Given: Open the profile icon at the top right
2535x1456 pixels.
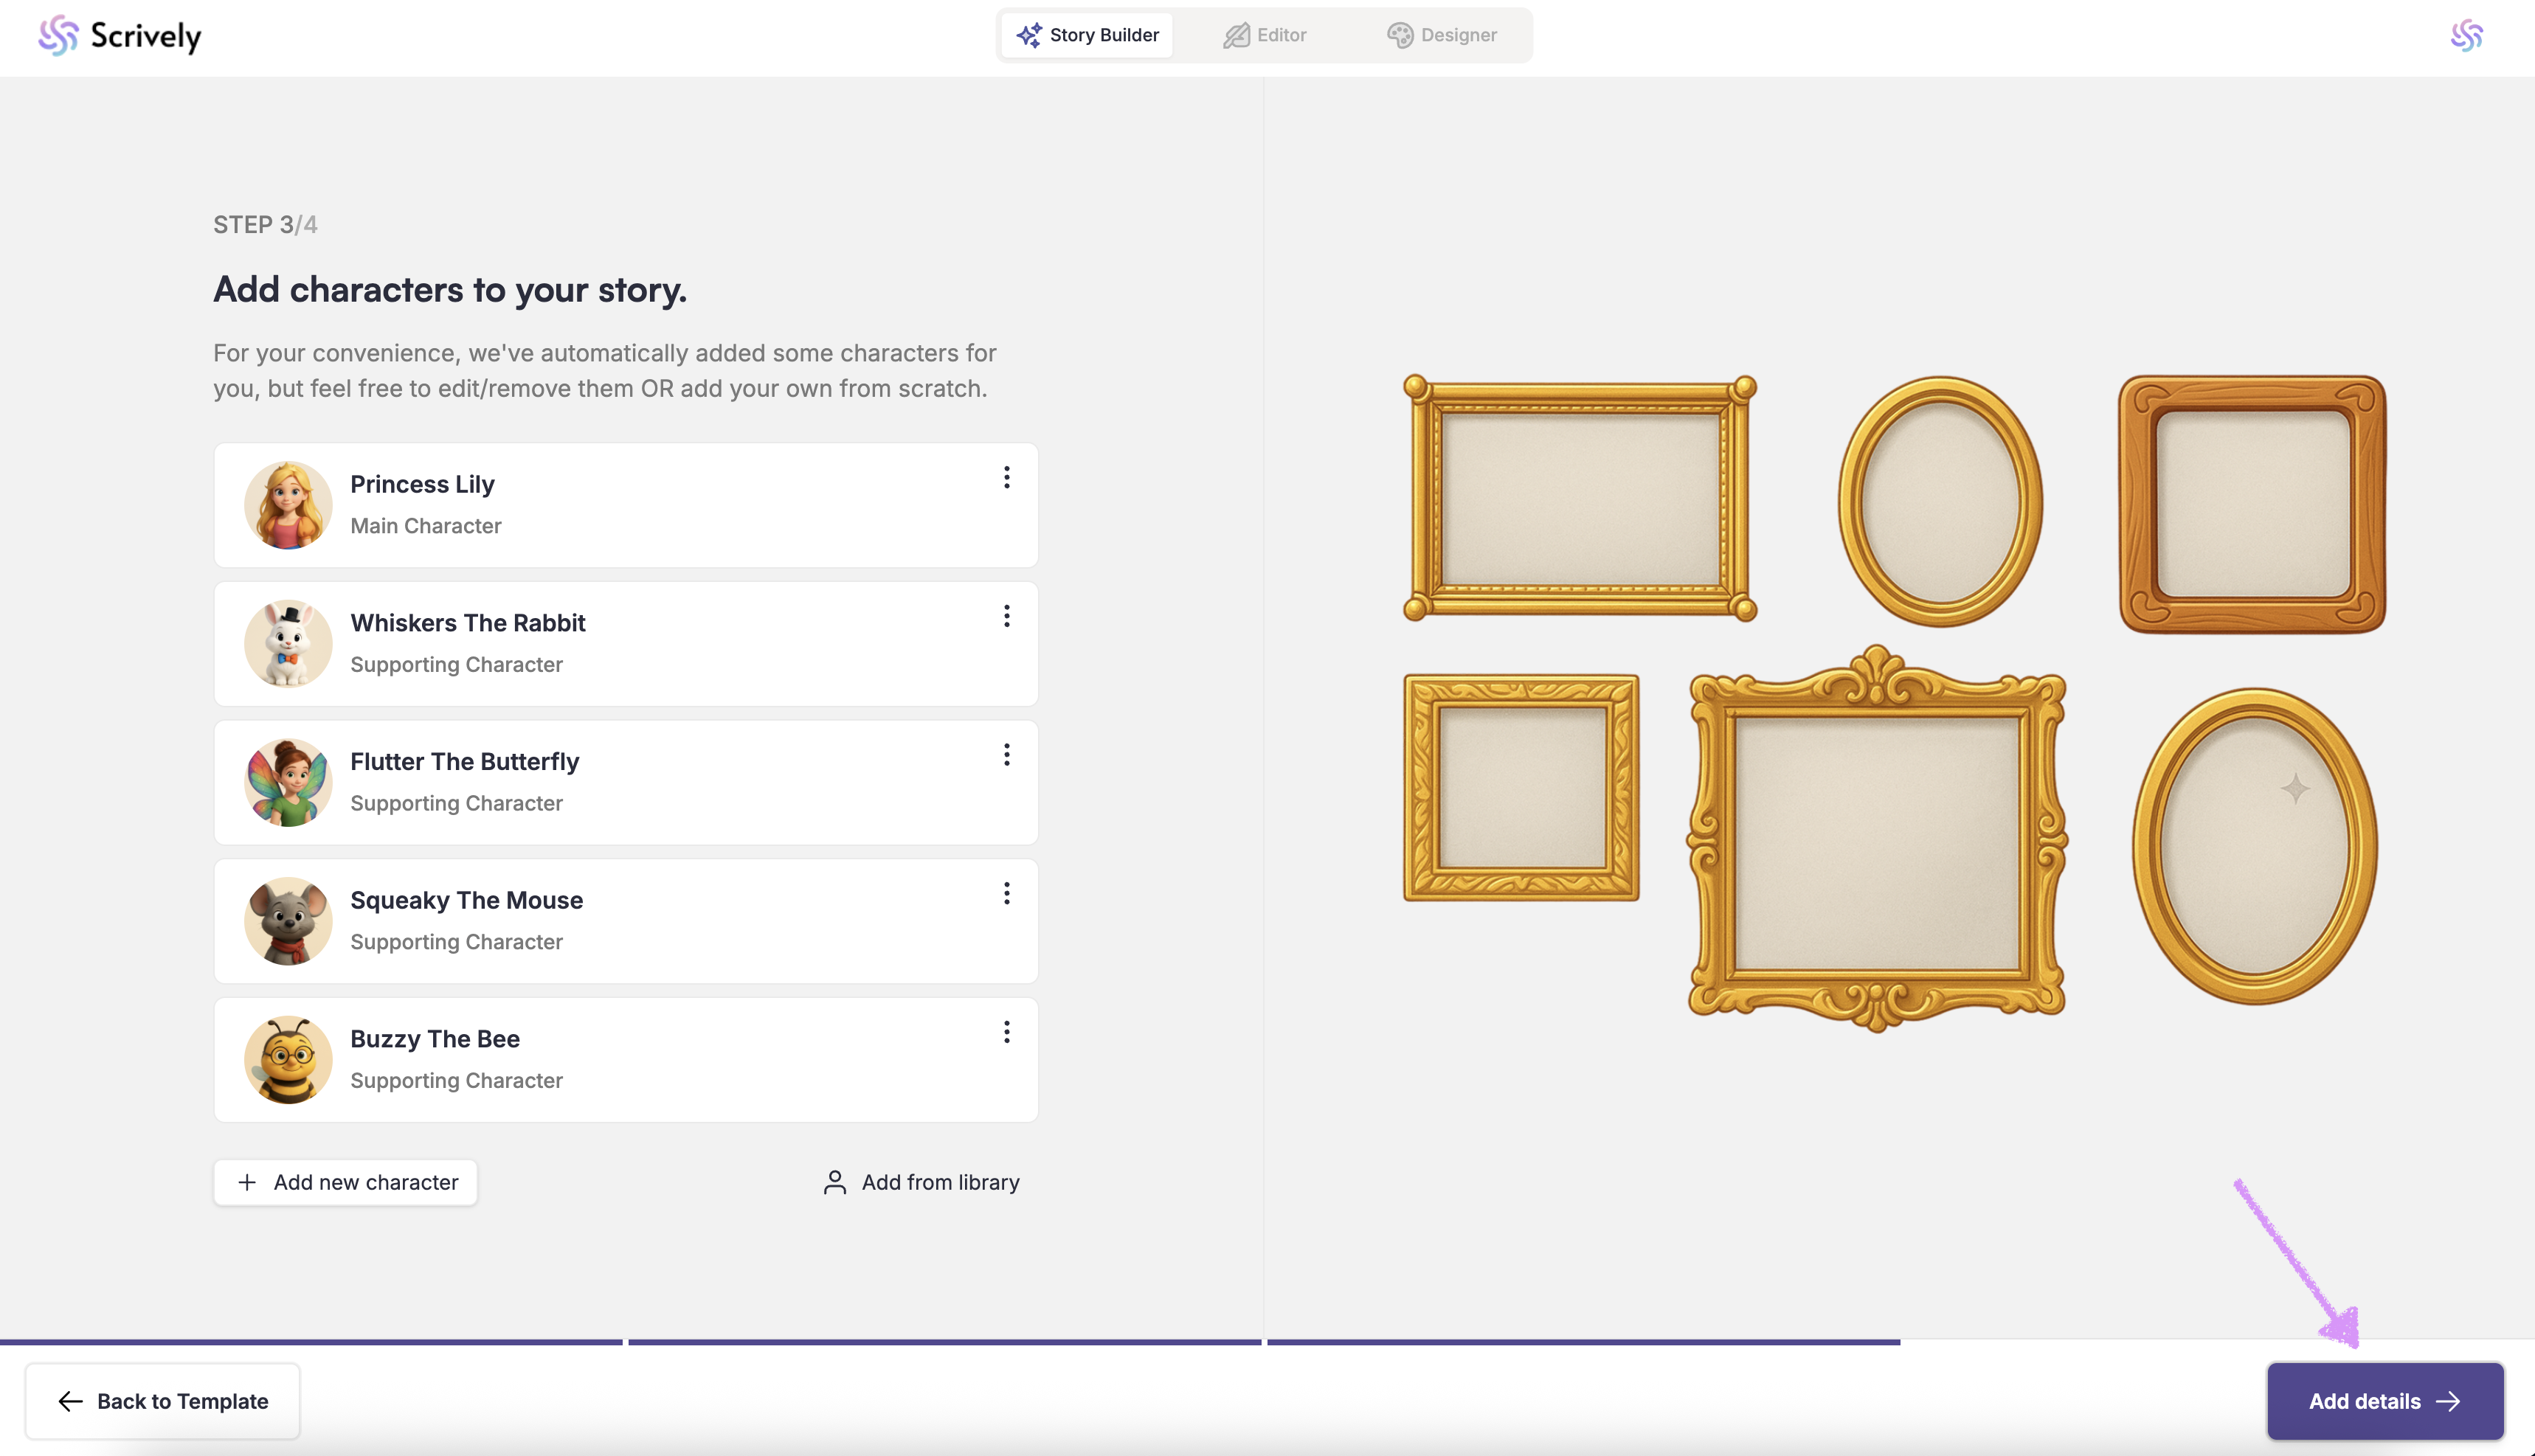Looking at the screenshot, I should [2466, 36].
